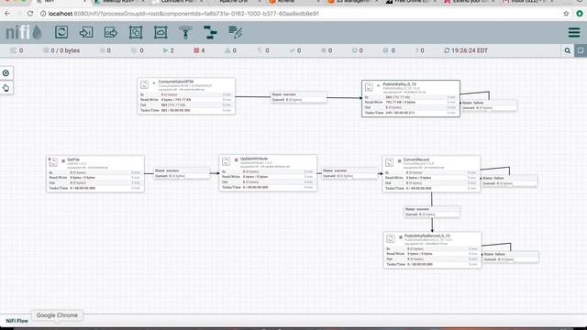Select the Template toolbar icon
Image resolution: width=587 pixels, height=330 pixels.
(210, 32)
